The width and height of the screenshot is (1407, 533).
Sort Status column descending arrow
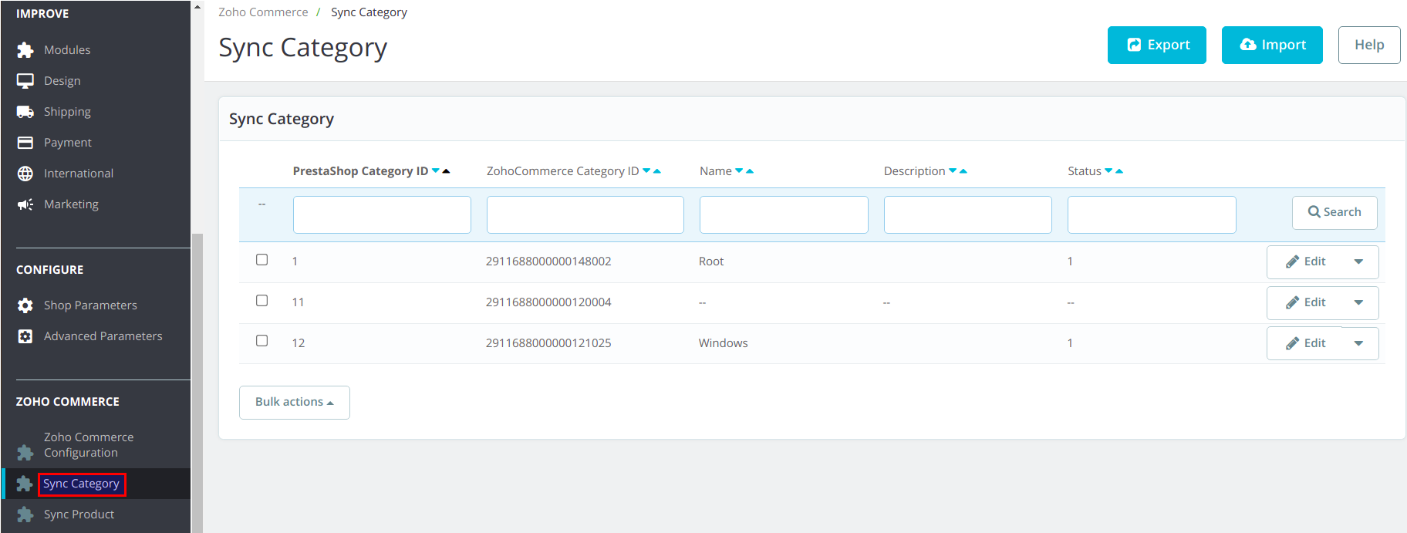(1108, 171)
